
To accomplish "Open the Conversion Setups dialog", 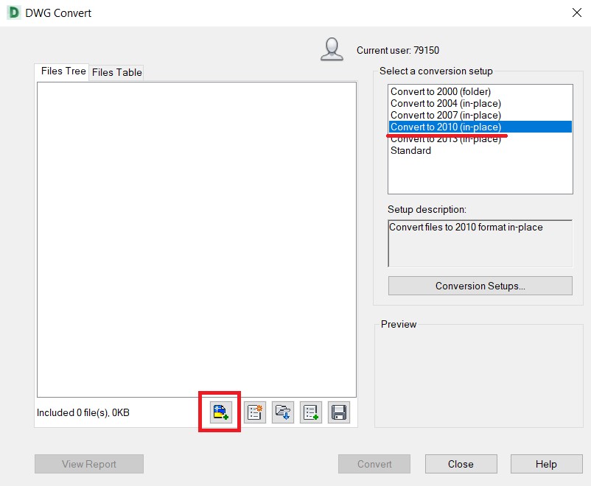I will pyautogui.click(x=480, y=286).
